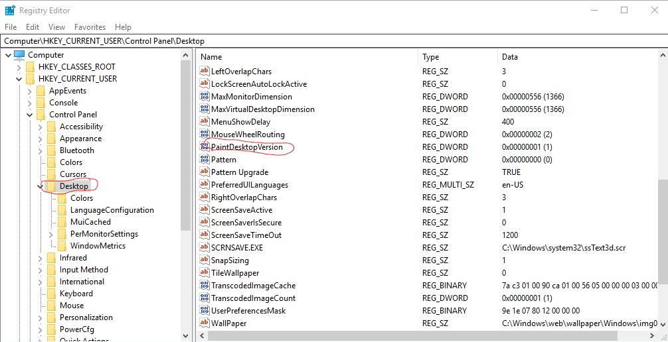
Task: Click the MaxVirtualDesktopDimension DWORD icon
Action: (x=205, y=109)
